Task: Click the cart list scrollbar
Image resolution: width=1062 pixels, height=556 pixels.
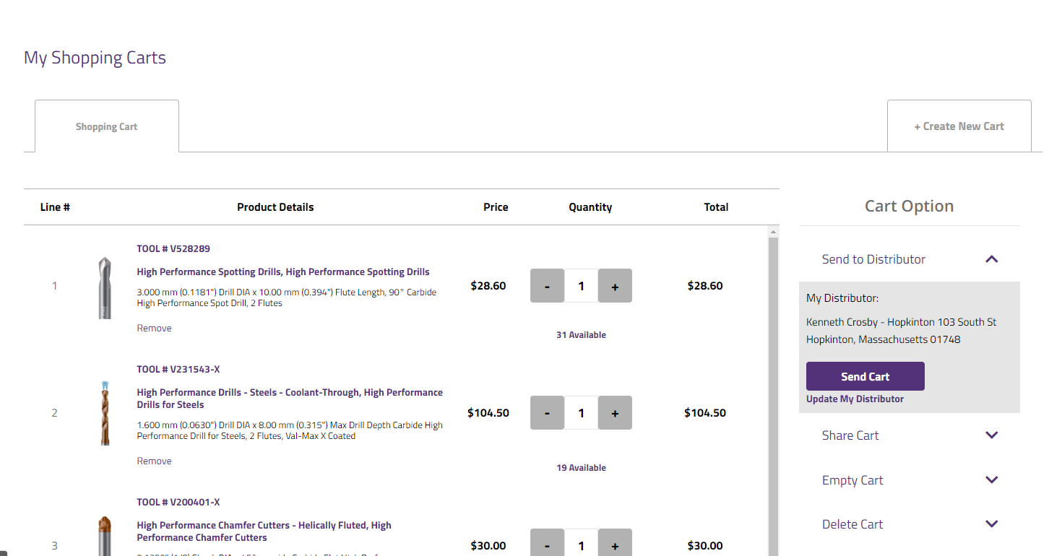Action: (773, 361)
